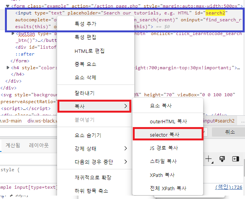Select the 'div id="listof' row
245x199 pixels.
pyautogui.click(x=36, y=47)
